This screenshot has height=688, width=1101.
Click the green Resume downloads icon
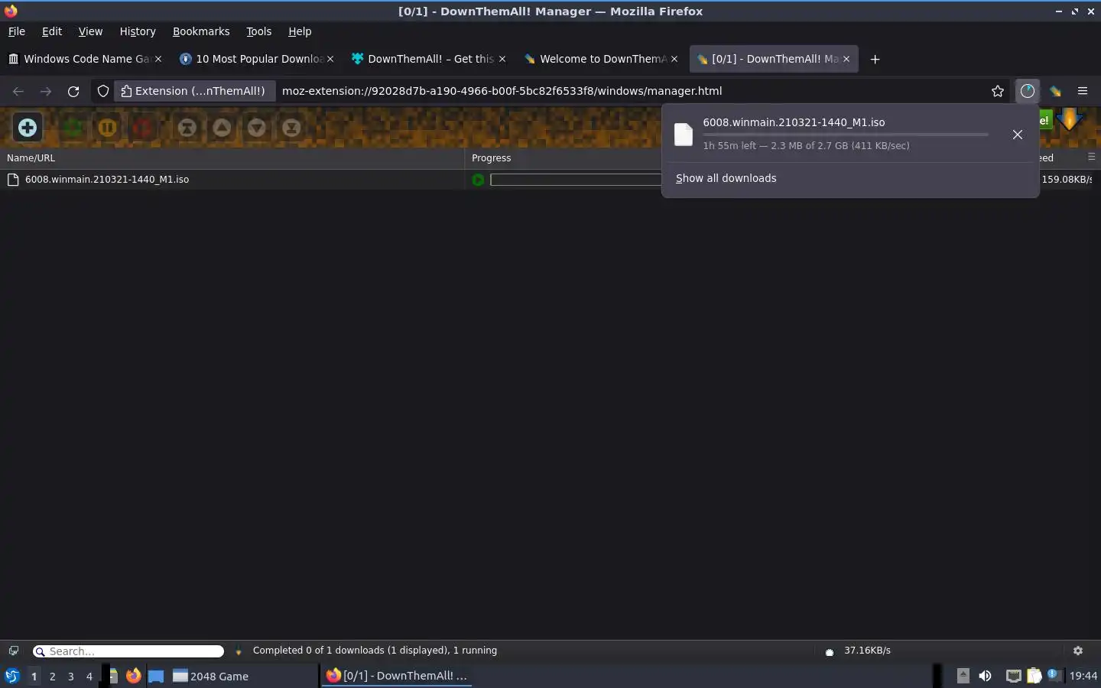point(73,128)
